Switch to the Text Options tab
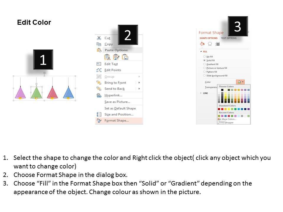Viewport: 283px width, 212px height. click(x=229, y=38)
